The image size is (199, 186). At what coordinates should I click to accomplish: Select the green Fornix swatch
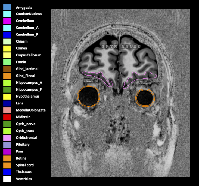[x=7, y=62]
